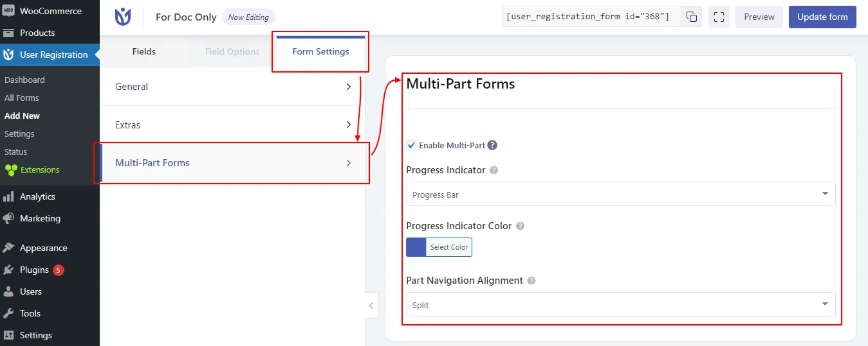
Task: Click the Part Navigation Alignment help icon
Action: (531, 281)
